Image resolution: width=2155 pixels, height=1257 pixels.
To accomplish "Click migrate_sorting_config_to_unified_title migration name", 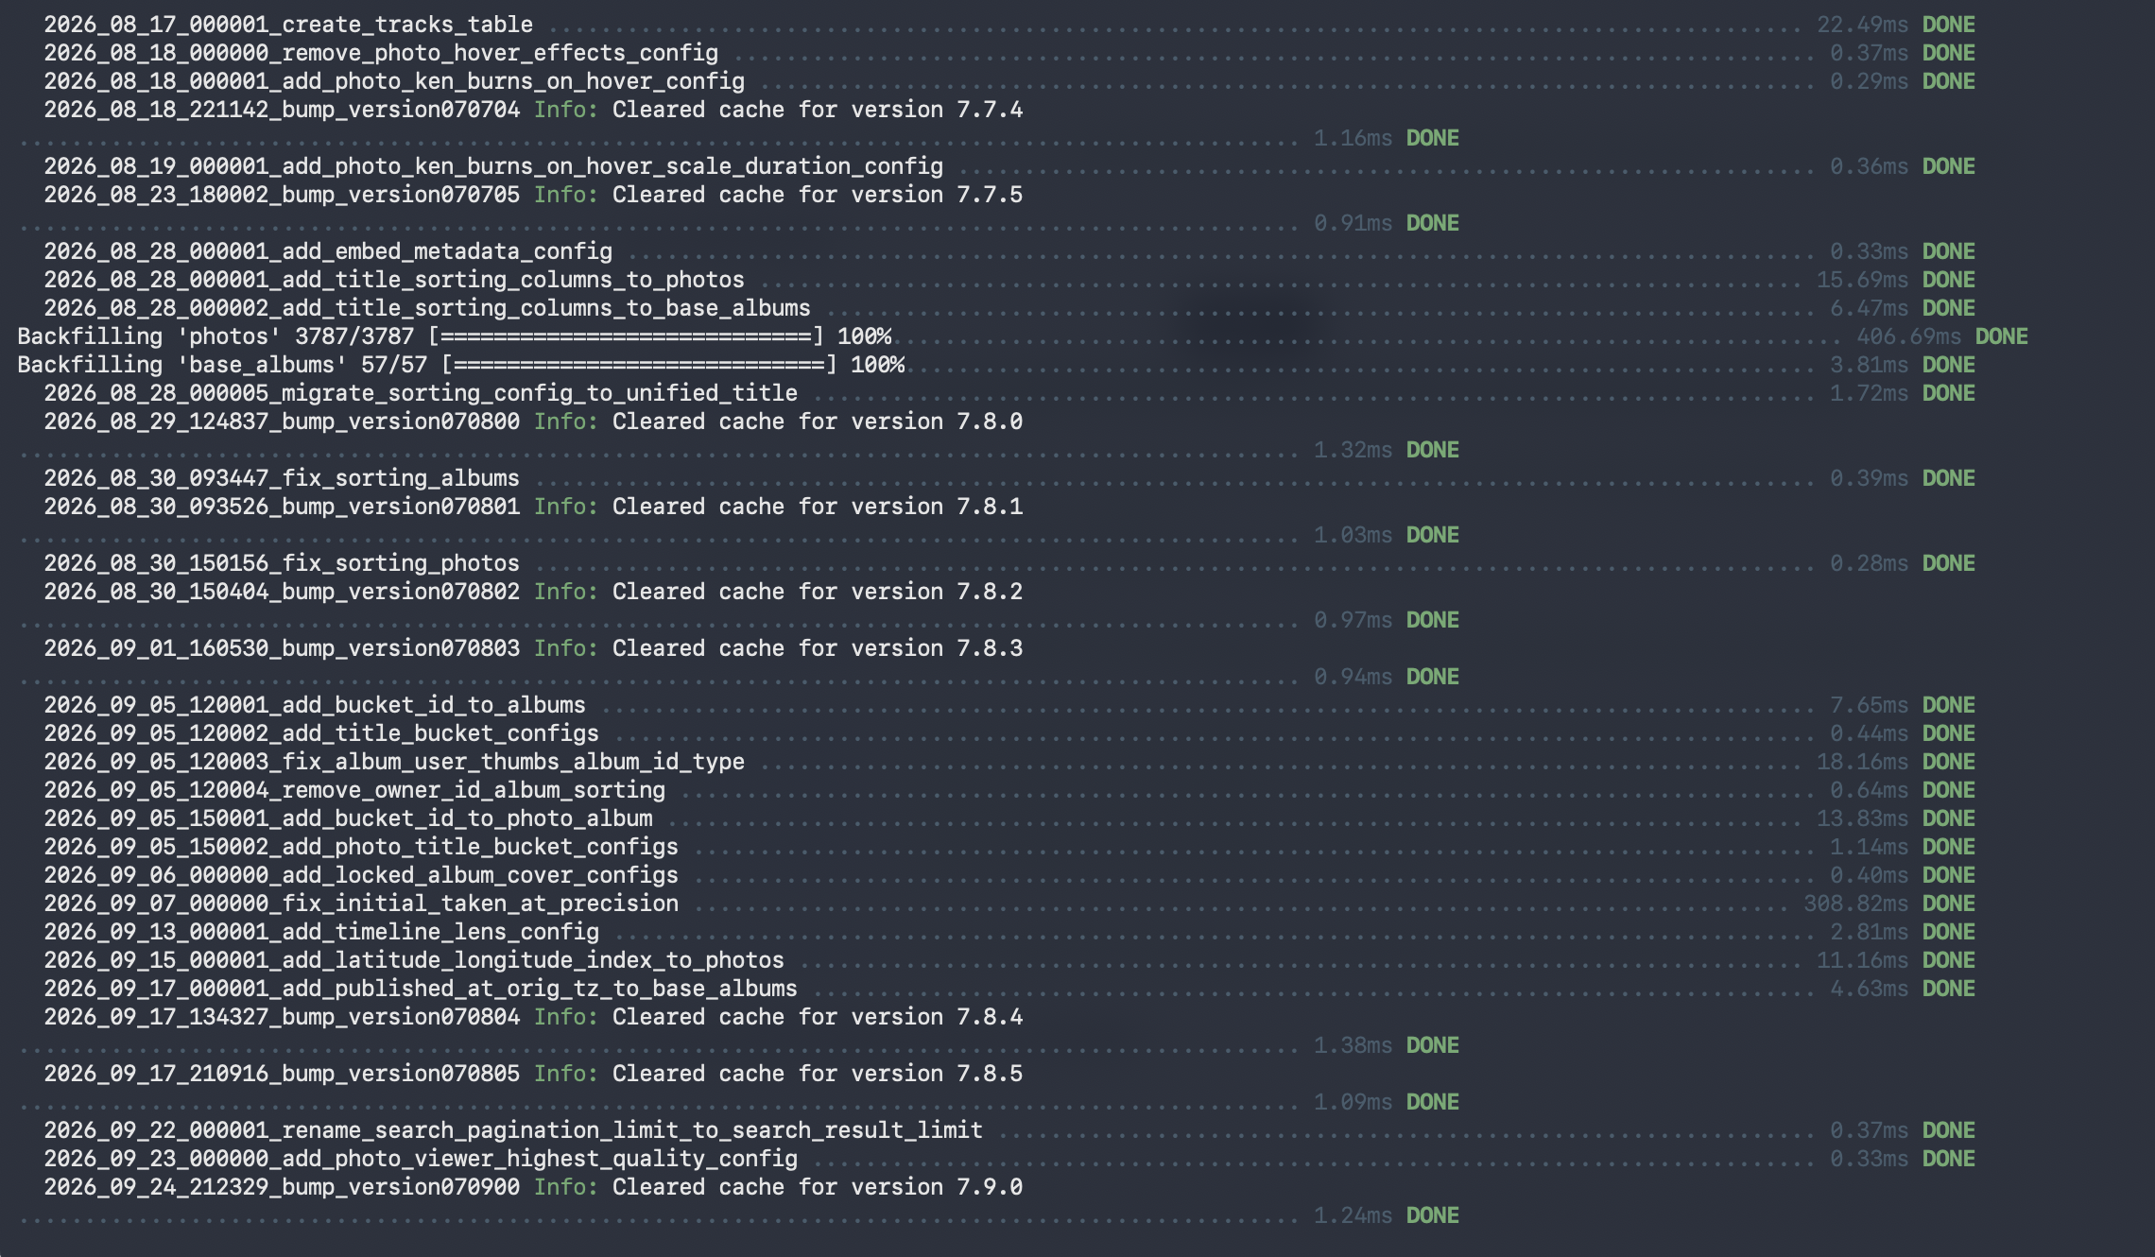I will (x=421, y=393).
